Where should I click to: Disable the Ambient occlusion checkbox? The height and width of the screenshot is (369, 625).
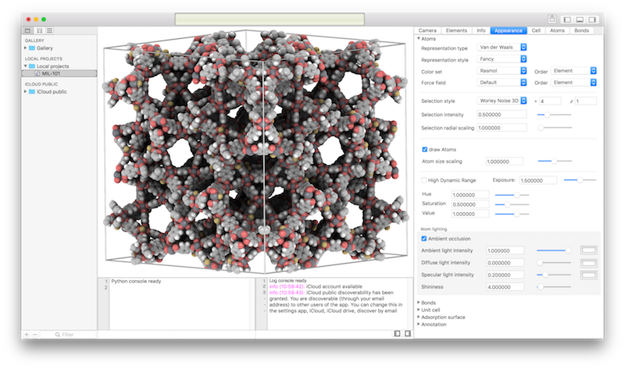pyautogui.click(x=424, y=238)
